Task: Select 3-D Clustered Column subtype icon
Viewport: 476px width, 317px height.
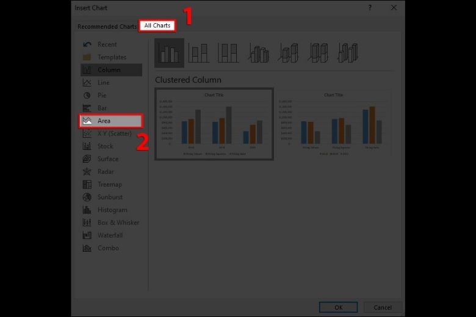Action: coord(258,53)
